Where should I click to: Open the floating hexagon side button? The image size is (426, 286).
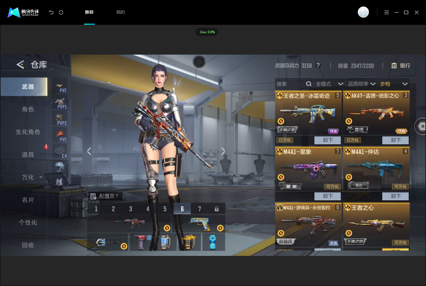421,126
